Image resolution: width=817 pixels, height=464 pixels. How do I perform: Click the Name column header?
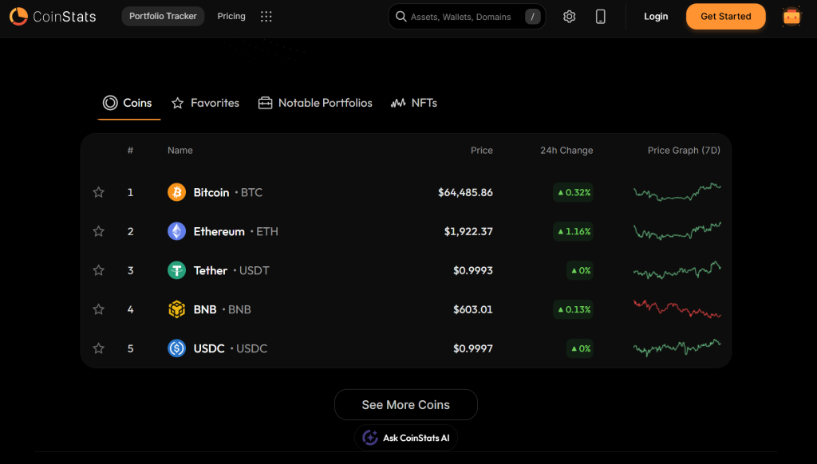click(180, 151)
